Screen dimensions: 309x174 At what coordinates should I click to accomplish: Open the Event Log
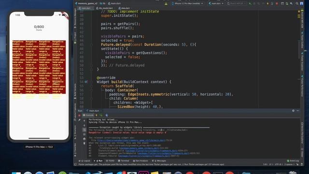tap(293, 161)
